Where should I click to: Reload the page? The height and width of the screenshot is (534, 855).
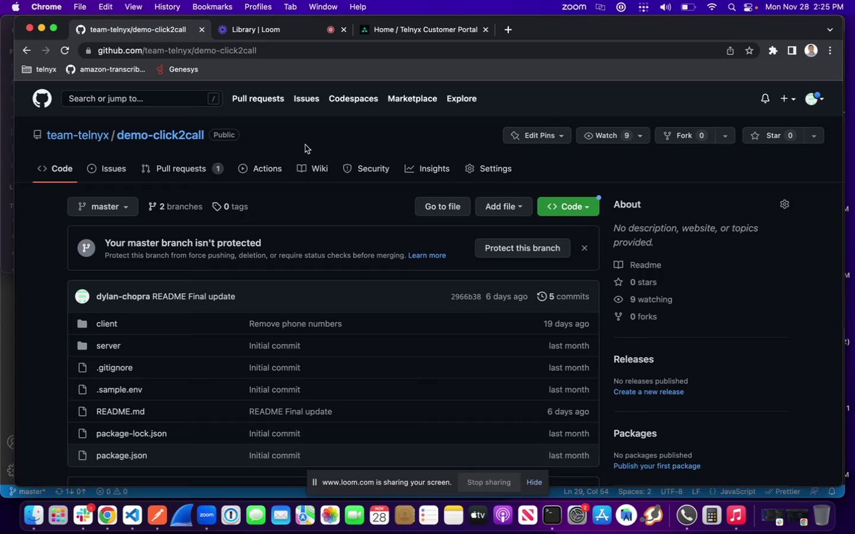pyautogui.click(x=65, y=51)
